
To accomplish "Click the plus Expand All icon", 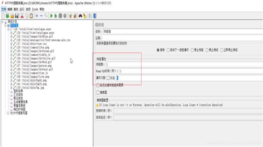I will (x=37, y=16).
